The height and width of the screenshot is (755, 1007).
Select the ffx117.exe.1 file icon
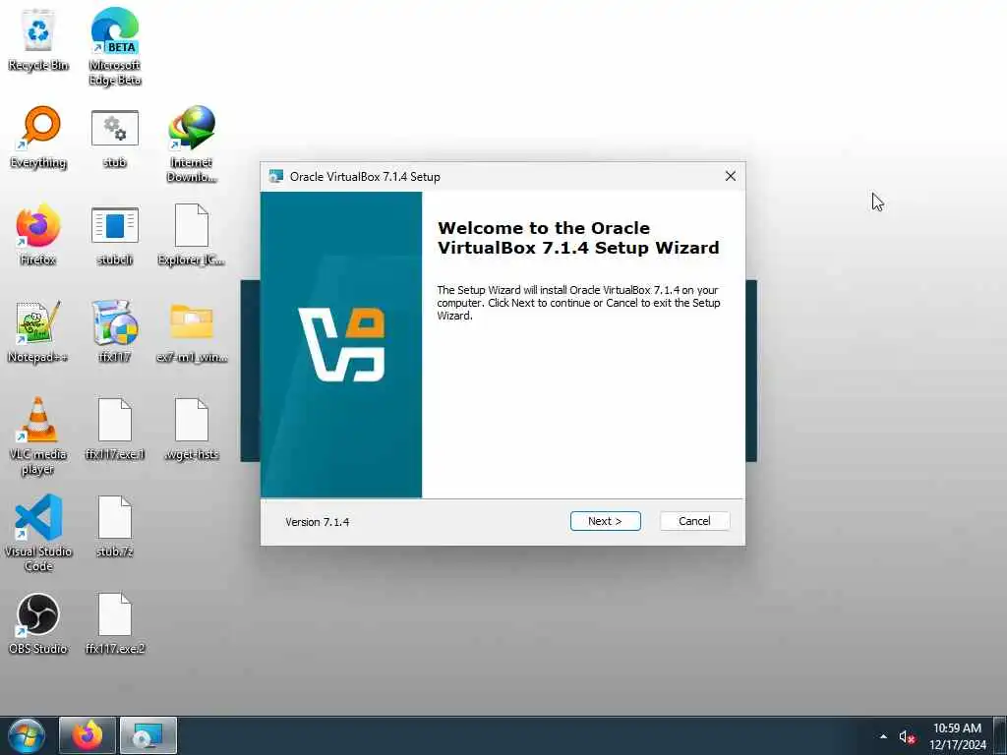pyautogui.click(x=115, y=430)
